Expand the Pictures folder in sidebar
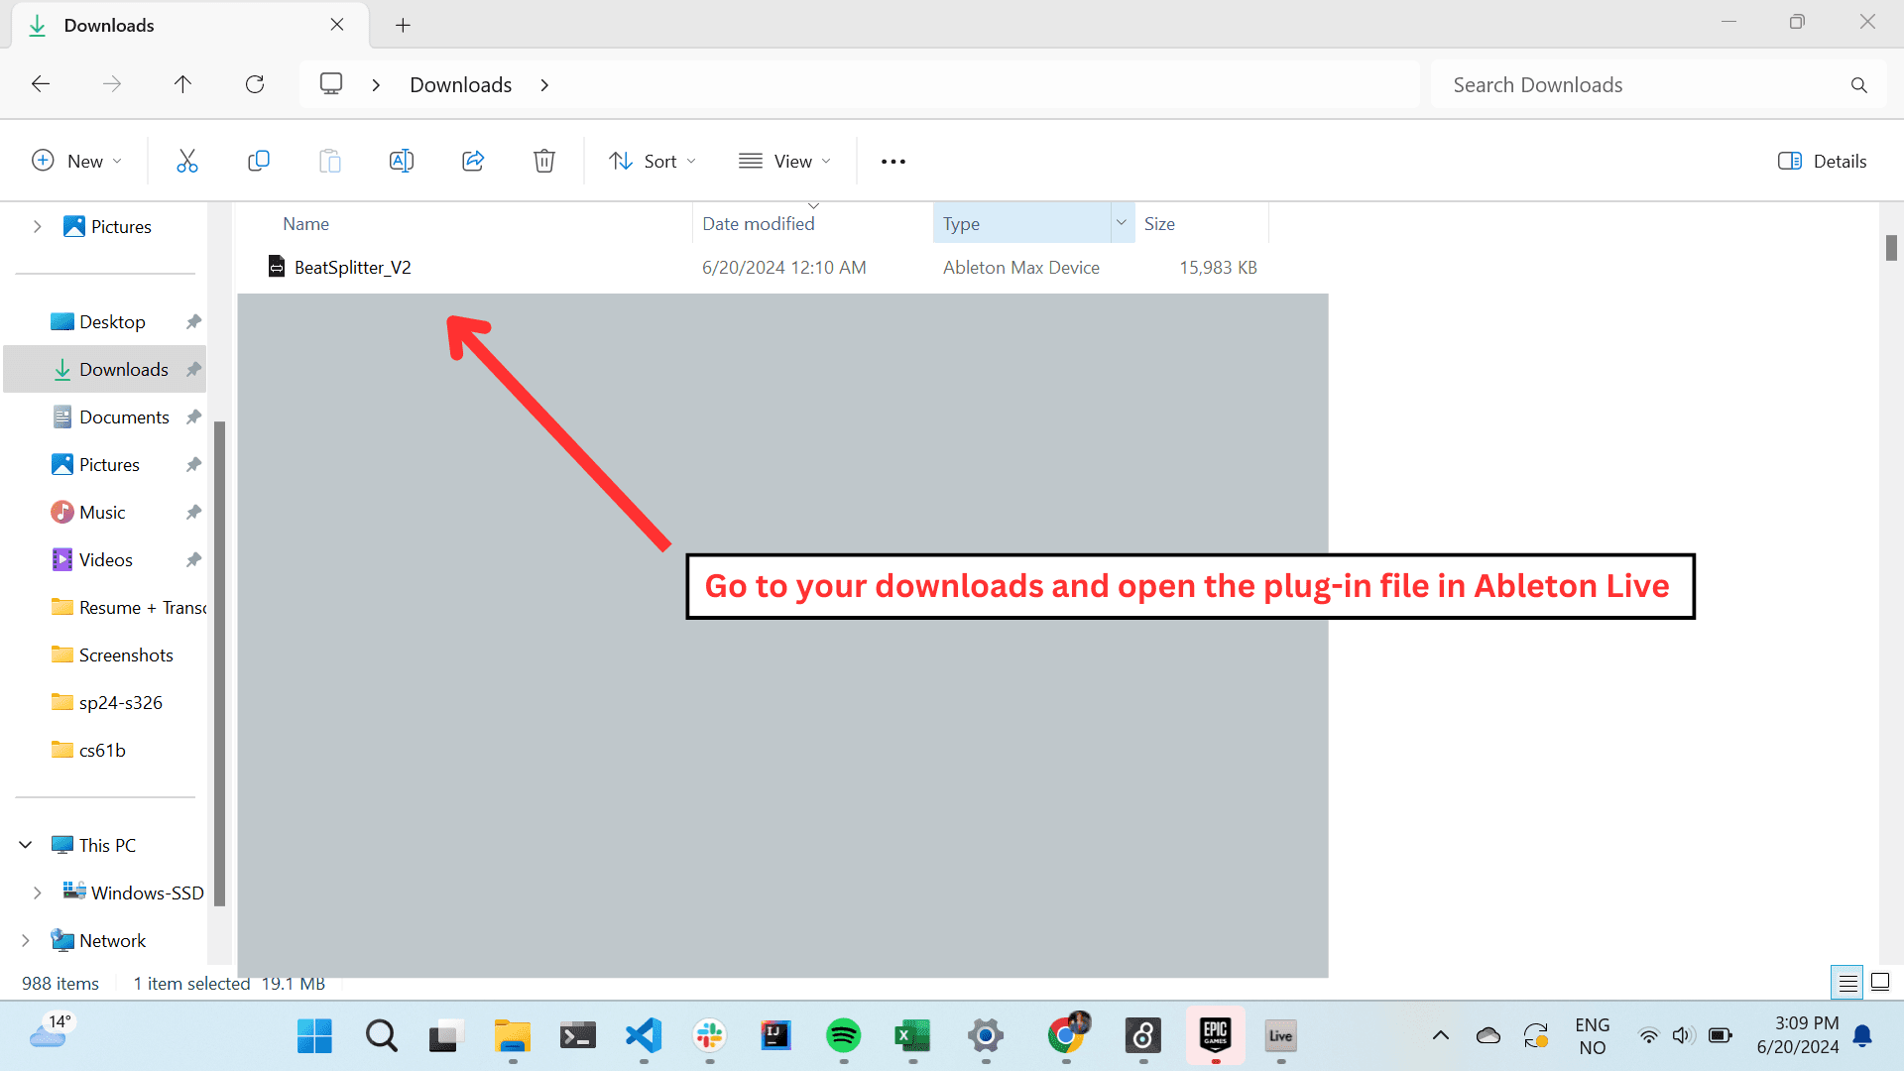 pos(37,226)
